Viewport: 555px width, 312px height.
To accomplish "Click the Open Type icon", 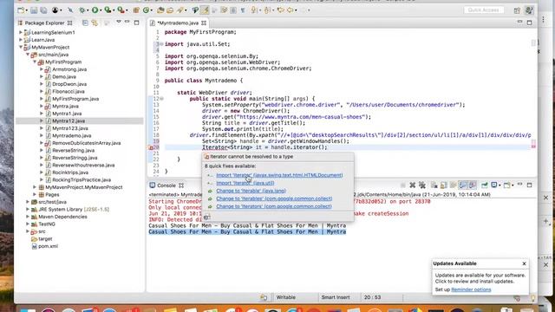I will click(160, 10).
